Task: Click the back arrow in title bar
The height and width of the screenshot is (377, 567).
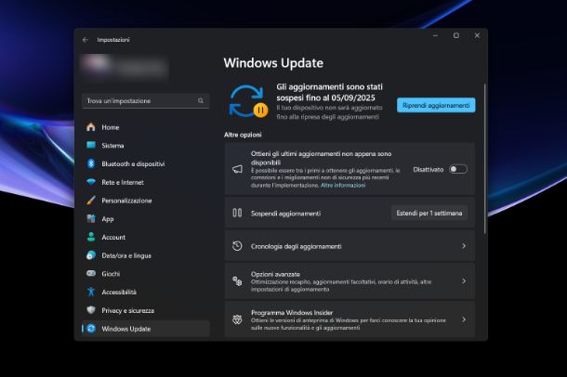Action: click(x=86, y=40)
